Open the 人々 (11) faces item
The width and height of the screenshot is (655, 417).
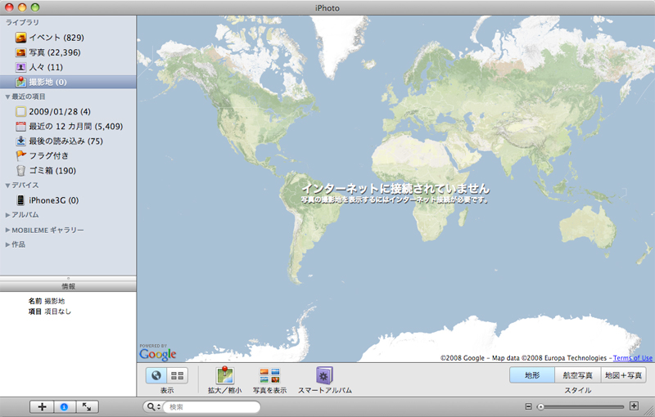pos(68,67)
